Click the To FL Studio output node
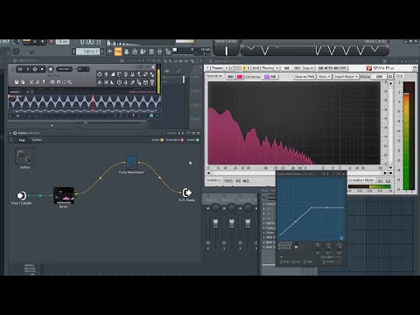The image size is (420, 315). (x=186, y=192)
